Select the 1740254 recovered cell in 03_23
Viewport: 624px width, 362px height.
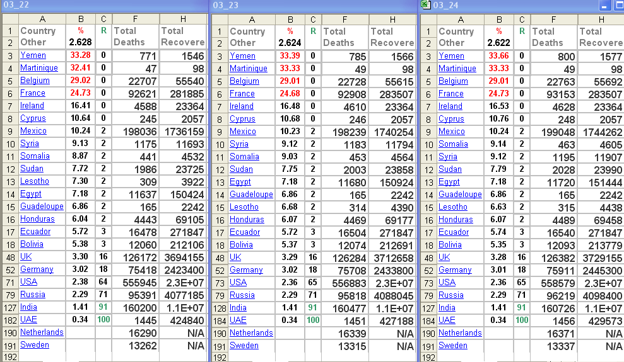click(393, 132)
